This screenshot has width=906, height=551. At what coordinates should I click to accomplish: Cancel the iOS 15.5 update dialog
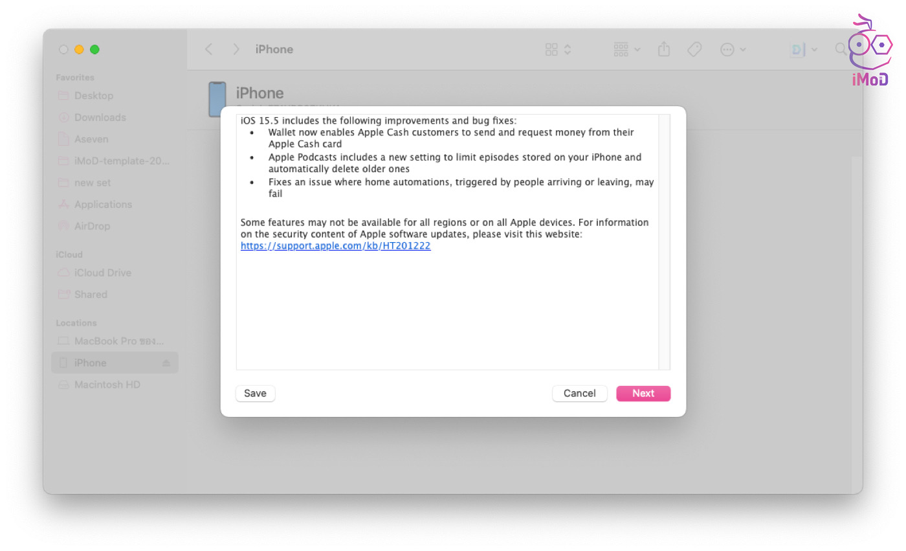tap(579, 394)
